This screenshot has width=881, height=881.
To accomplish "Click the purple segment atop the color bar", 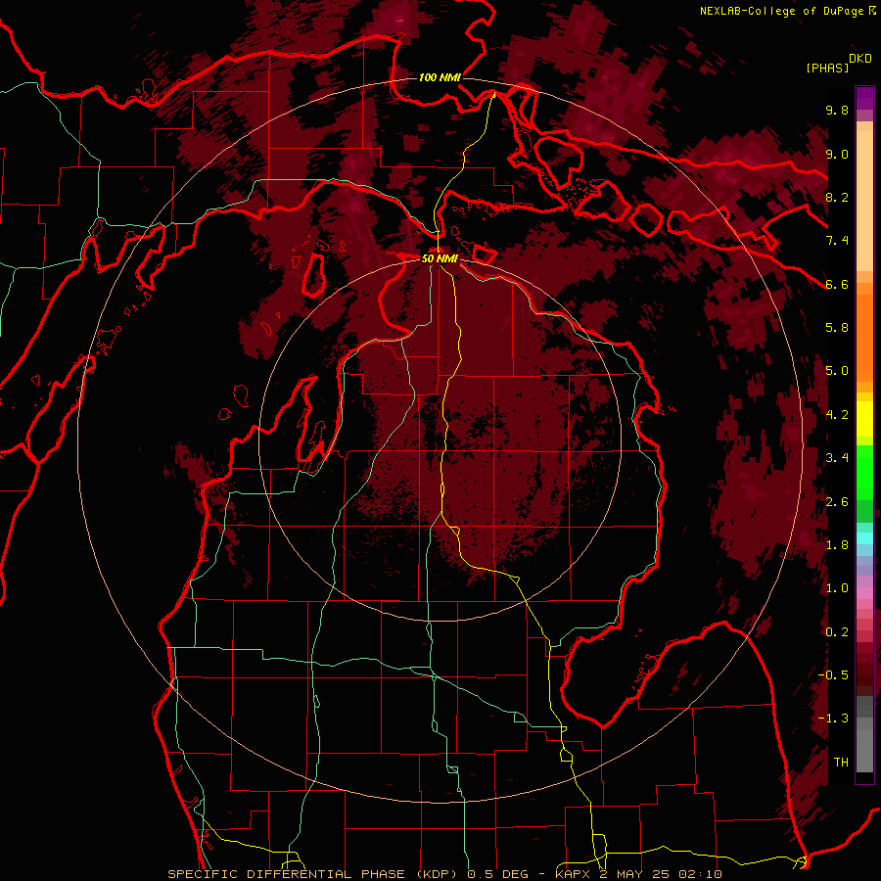I will point(864,98).
